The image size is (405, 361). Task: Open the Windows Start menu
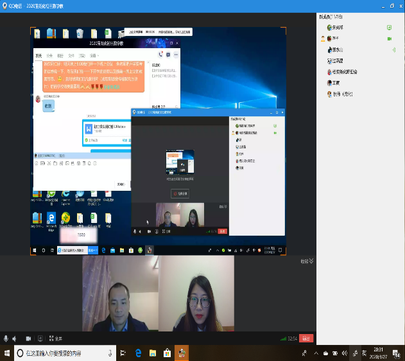(7, 353)
